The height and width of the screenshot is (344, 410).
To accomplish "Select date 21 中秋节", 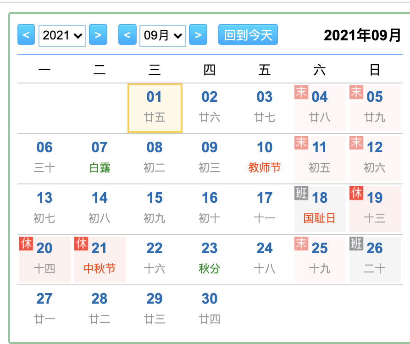I will click(x=100, y=260).
